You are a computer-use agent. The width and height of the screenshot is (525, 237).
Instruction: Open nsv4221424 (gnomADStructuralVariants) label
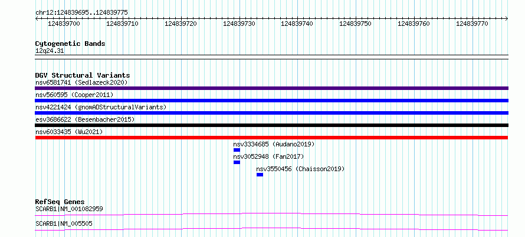click(101, 107)
